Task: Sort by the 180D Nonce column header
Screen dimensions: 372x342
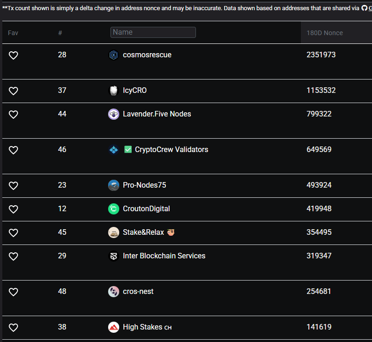Action: click(324, 33)
